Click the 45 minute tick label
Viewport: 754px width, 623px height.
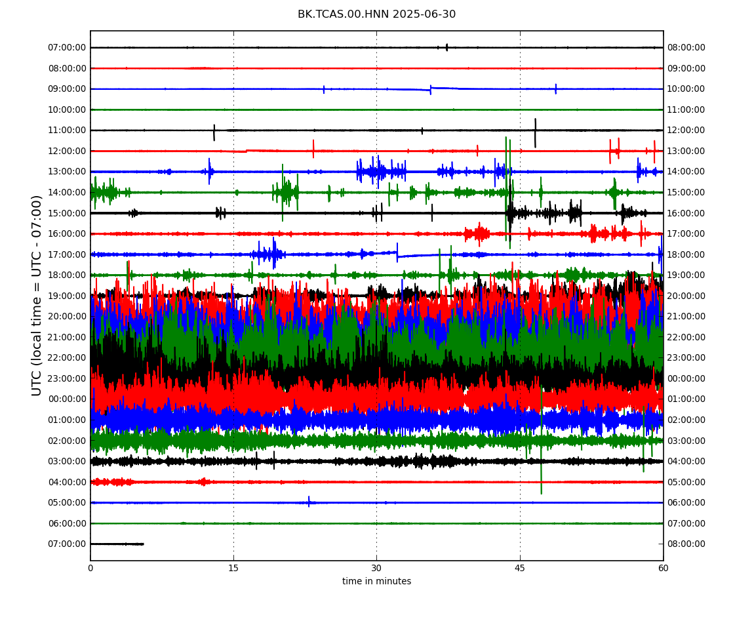(x=520, y=568)
